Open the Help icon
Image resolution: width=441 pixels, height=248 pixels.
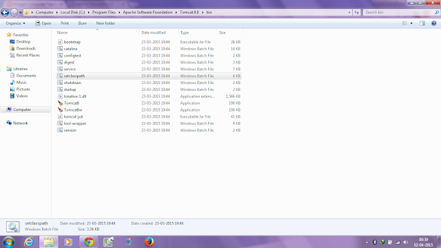pyautogui.click(x=433, y=23)
